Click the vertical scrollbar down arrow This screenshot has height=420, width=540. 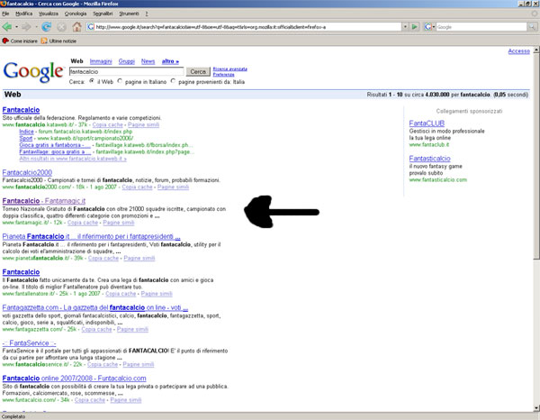[536, 408]
